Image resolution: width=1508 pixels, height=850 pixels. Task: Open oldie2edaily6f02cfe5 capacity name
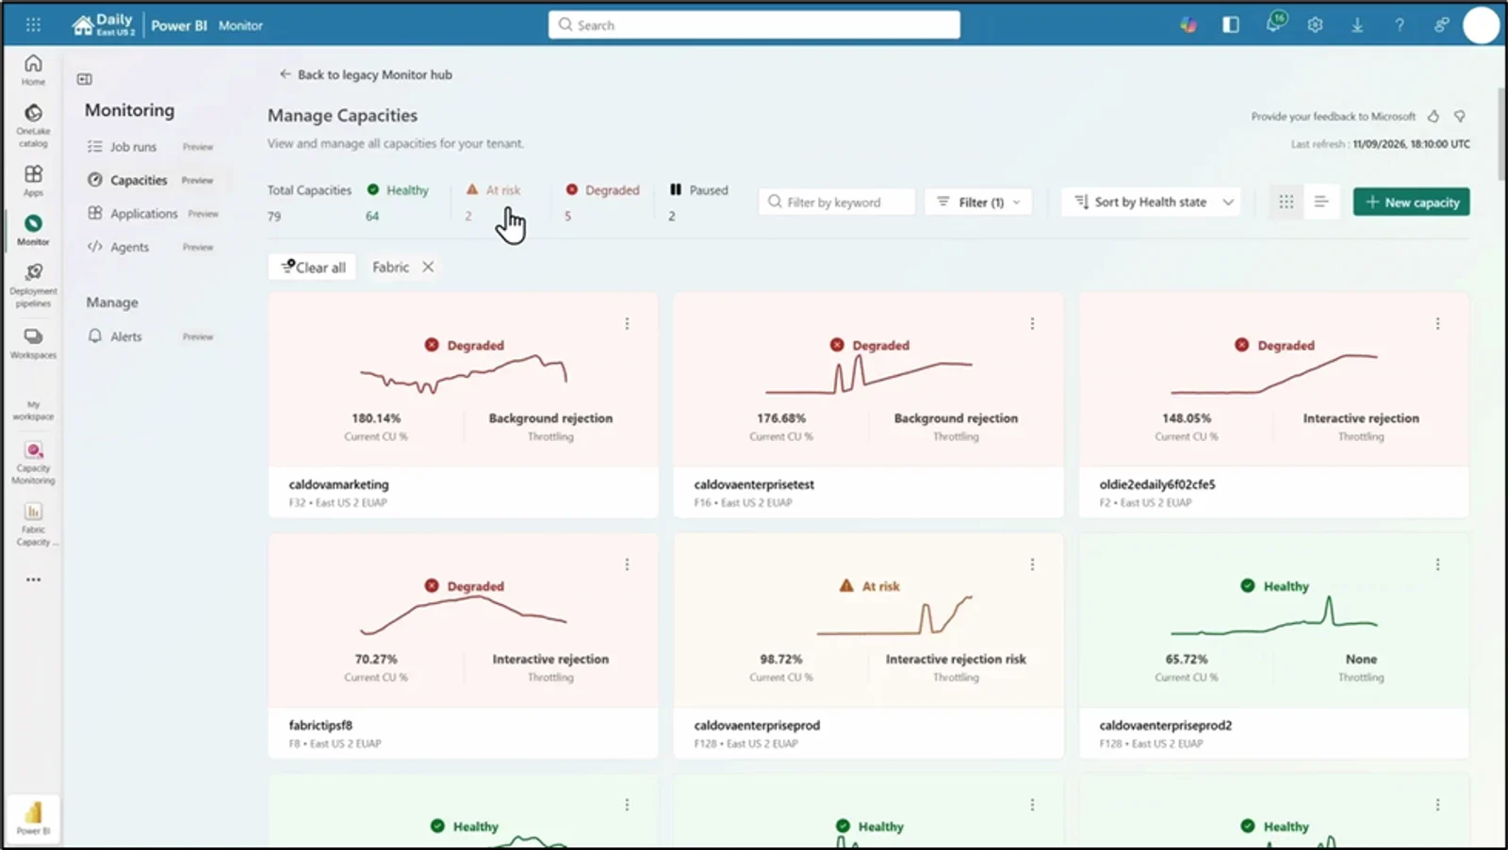1157,484
